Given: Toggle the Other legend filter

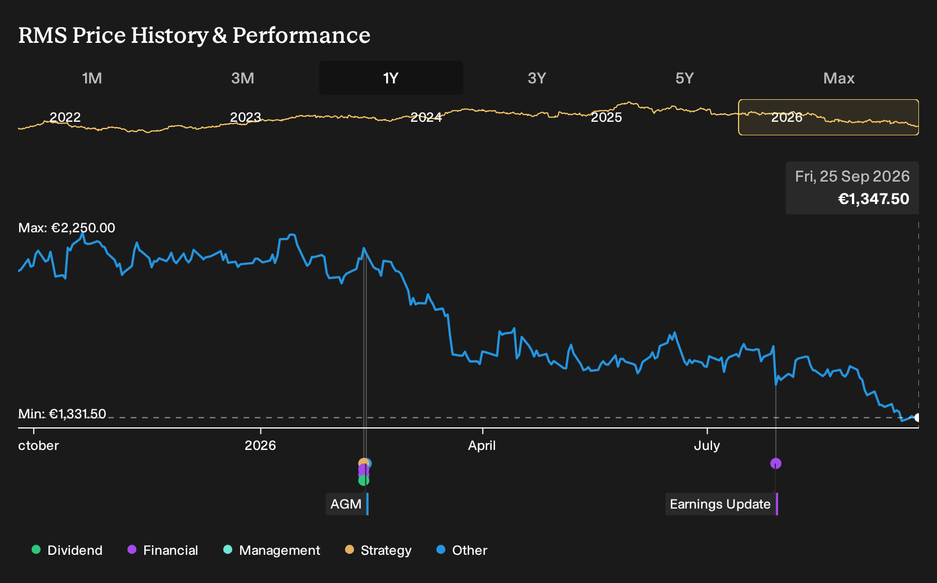Looking at the screenshot, I should click(x=462, y=550).
